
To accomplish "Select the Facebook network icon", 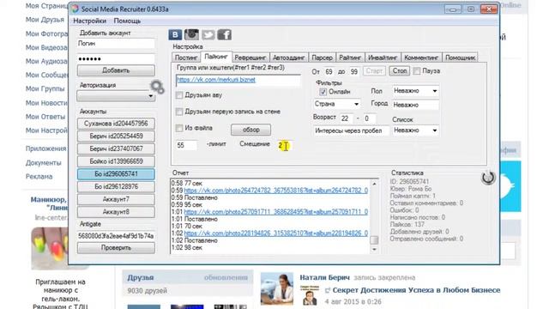I will (x=225, y=34).
